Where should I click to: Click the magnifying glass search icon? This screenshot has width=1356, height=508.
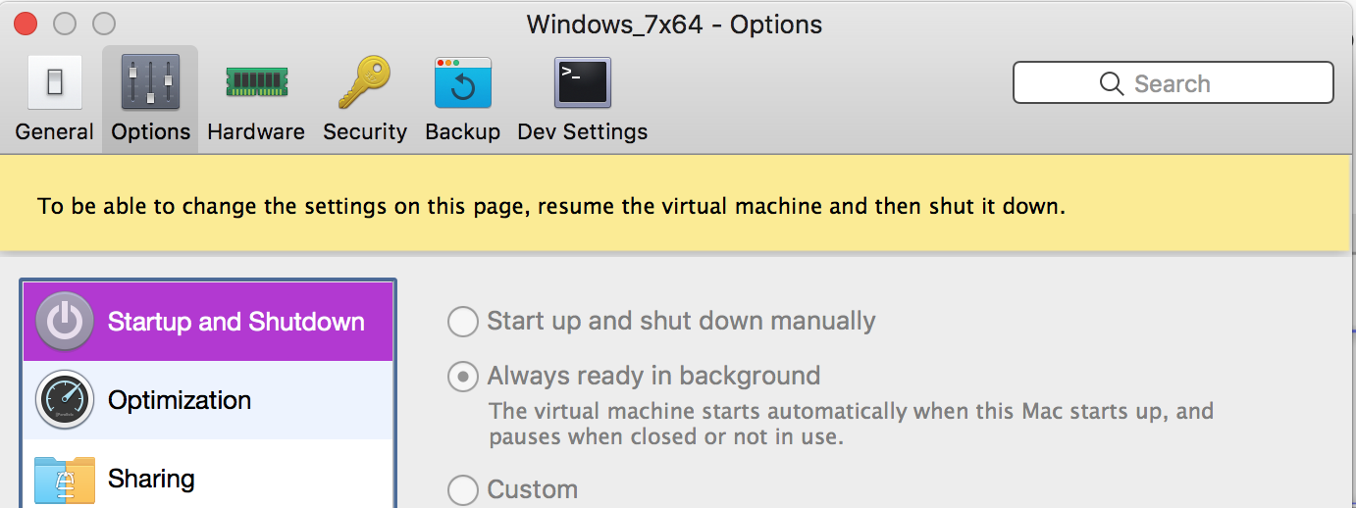(x=1112, y=83)
